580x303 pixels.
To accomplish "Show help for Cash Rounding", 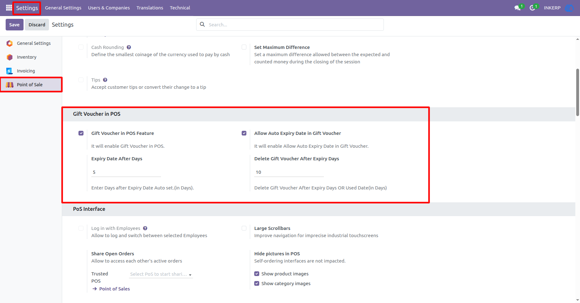I will tap(129, 47).
